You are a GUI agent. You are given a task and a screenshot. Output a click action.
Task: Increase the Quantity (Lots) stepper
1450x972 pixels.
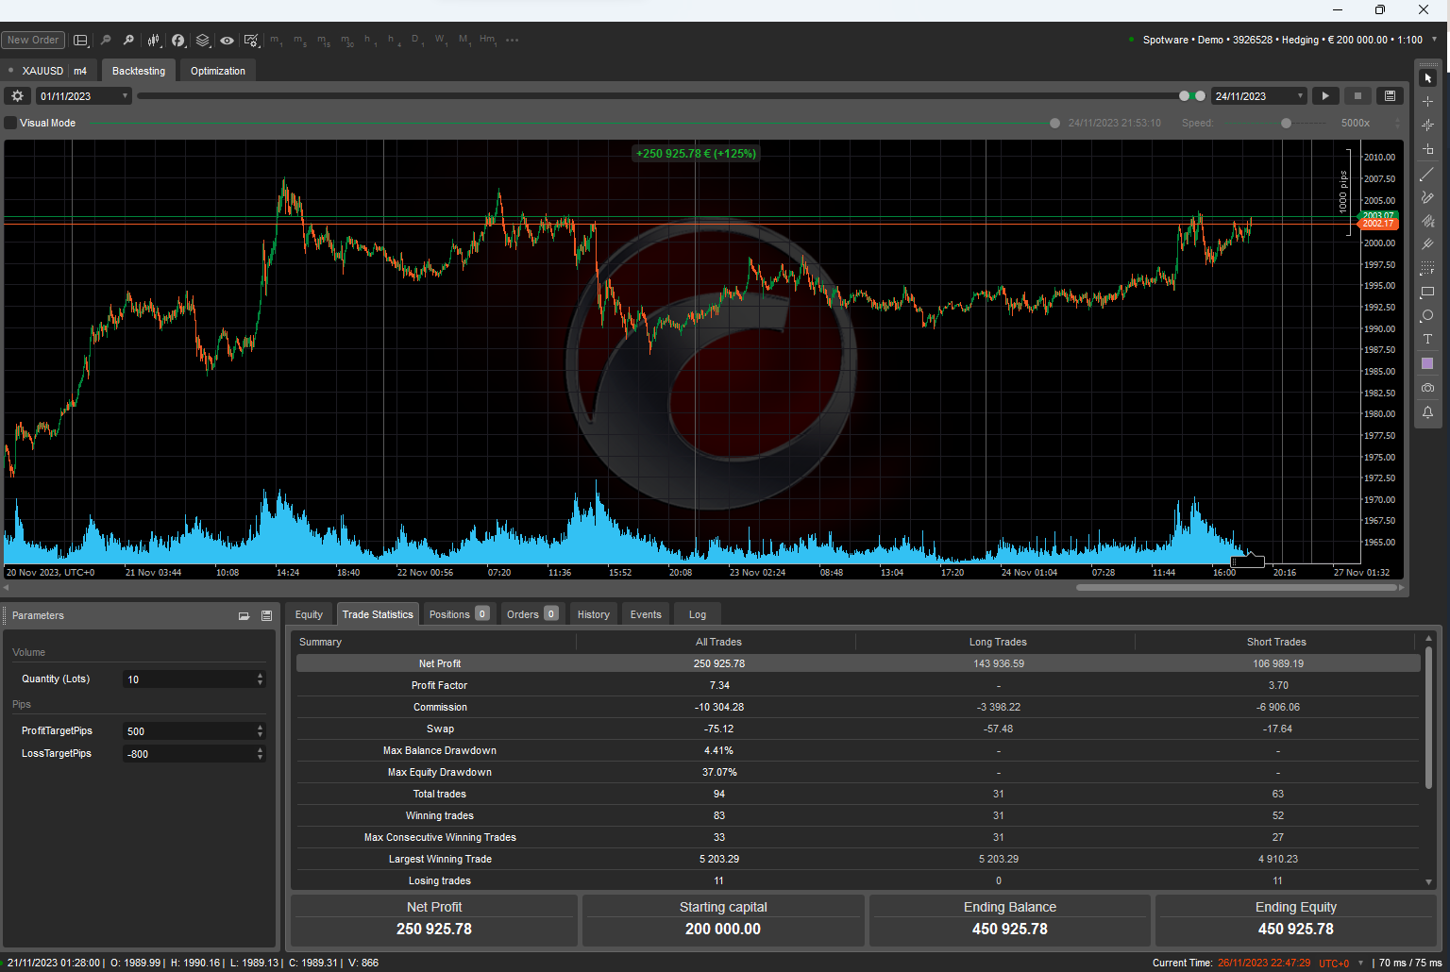[261, 676]
